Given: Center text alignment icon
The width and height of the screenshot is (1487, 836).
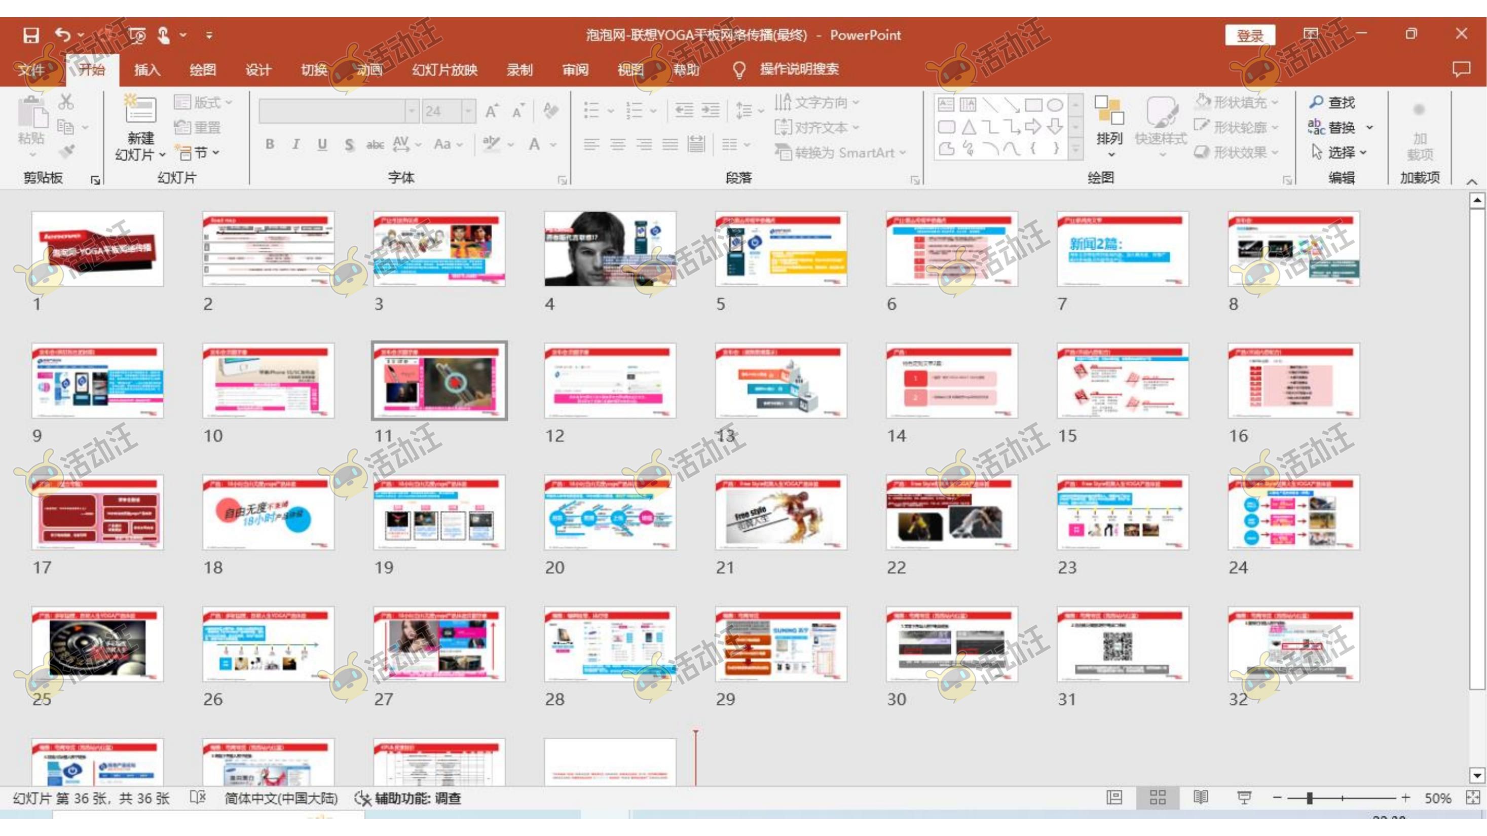Looking at the screenshot, I should [x=618, y=144].
